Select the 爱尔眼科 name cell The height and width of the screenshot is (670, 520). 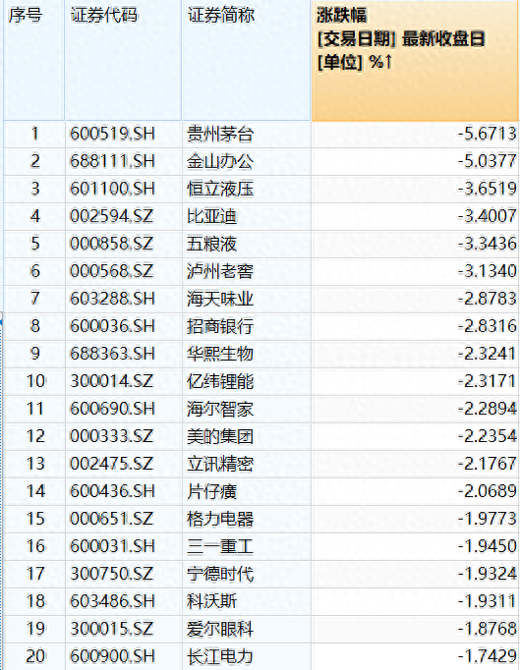[247, 629]
